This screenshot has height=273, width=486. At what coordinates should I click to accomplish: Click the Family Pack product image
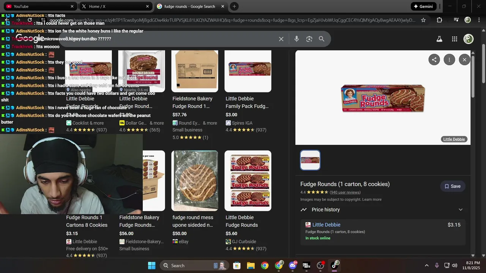click(x=248, y=71)
